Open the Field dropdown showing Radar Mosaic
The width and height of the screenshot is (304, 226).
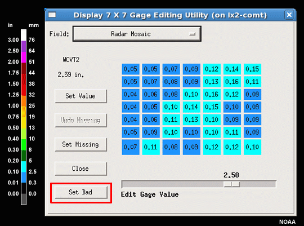tap(137, 34)
